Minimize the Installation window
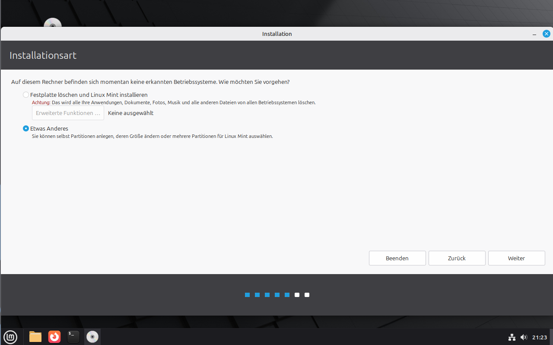The image size is (553, 345). [534, 34]
